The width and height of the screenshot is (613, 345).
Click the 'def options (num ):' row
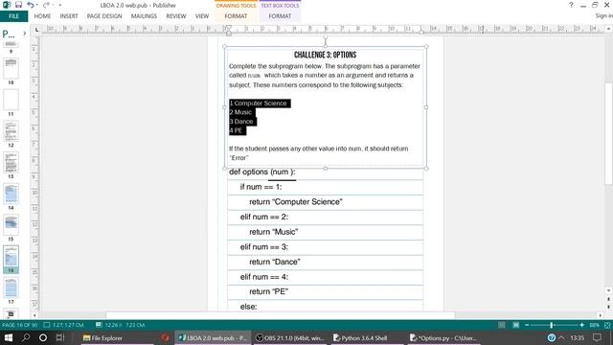326,172
